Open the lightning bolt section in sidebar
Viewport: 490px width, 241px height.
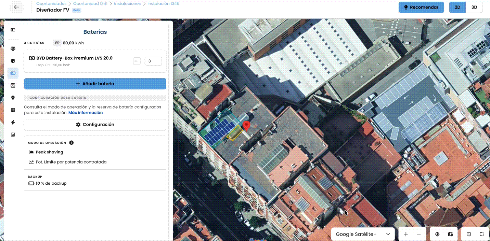[13, 122]
